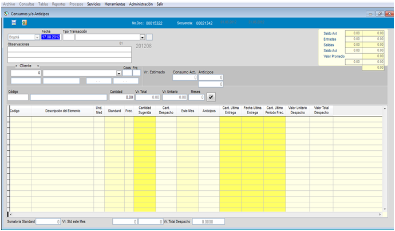The height and width of the screenshot is (231, 395).
Task: Click the first Anticipos value field
Action: 211,77
